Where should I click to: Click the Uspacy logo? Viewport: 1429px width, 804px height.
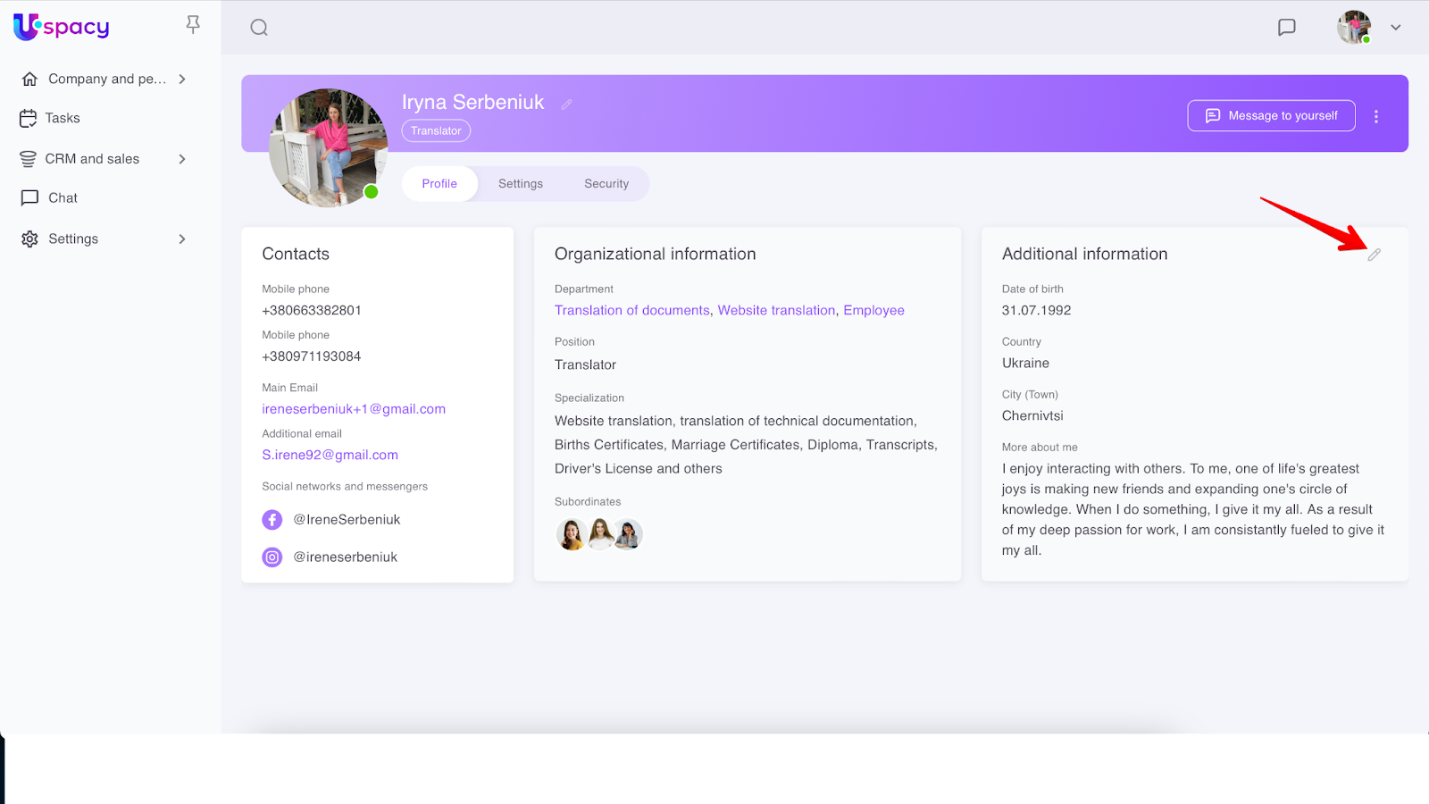click(x=62, y=28)
